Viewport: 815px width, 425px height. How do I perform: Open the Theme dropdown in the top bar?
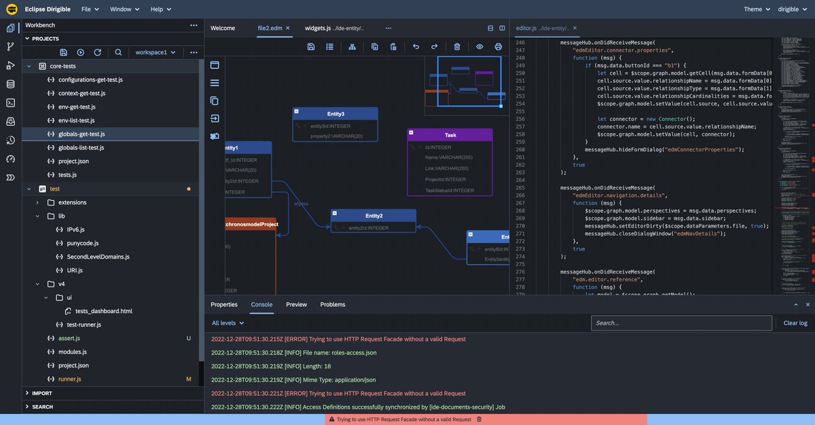pos(757,9)
